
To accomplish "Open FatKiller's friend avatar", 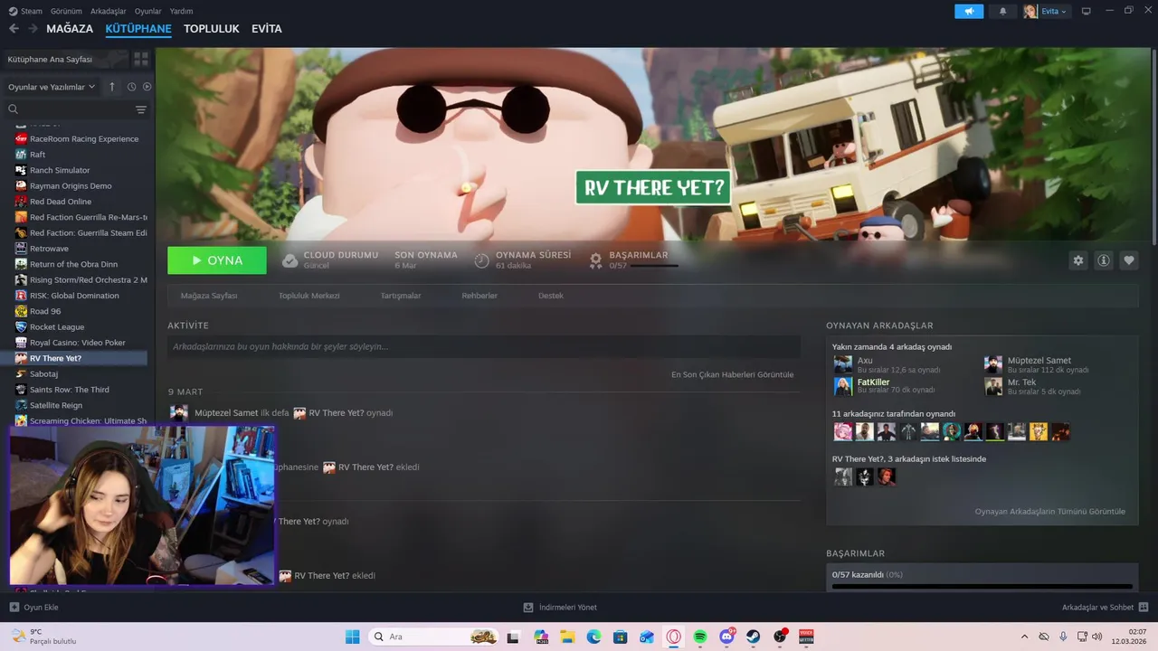I will pos(843,386).
